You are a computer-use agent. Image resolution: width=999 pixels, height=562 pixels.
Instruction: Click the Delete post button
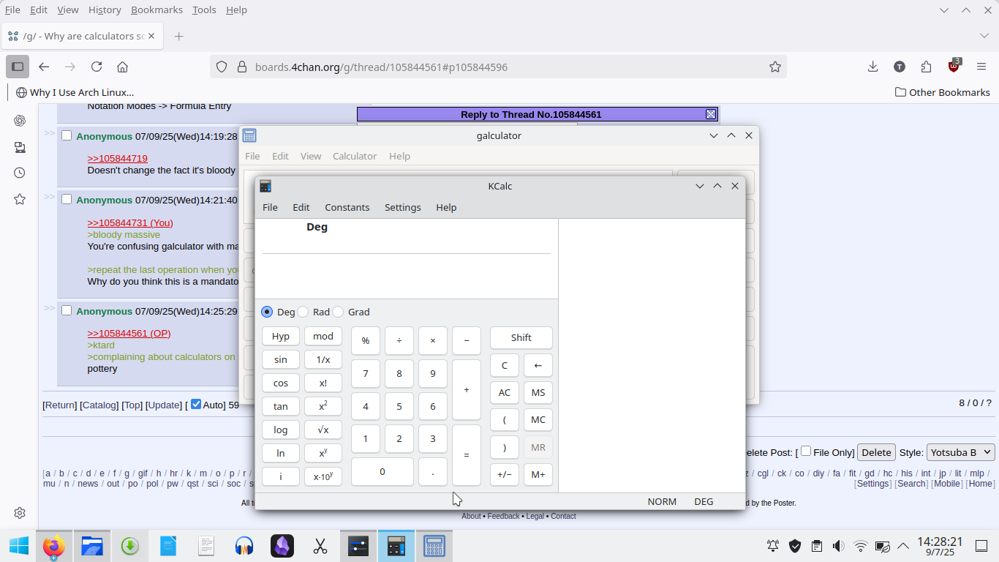tap(876, 452)
